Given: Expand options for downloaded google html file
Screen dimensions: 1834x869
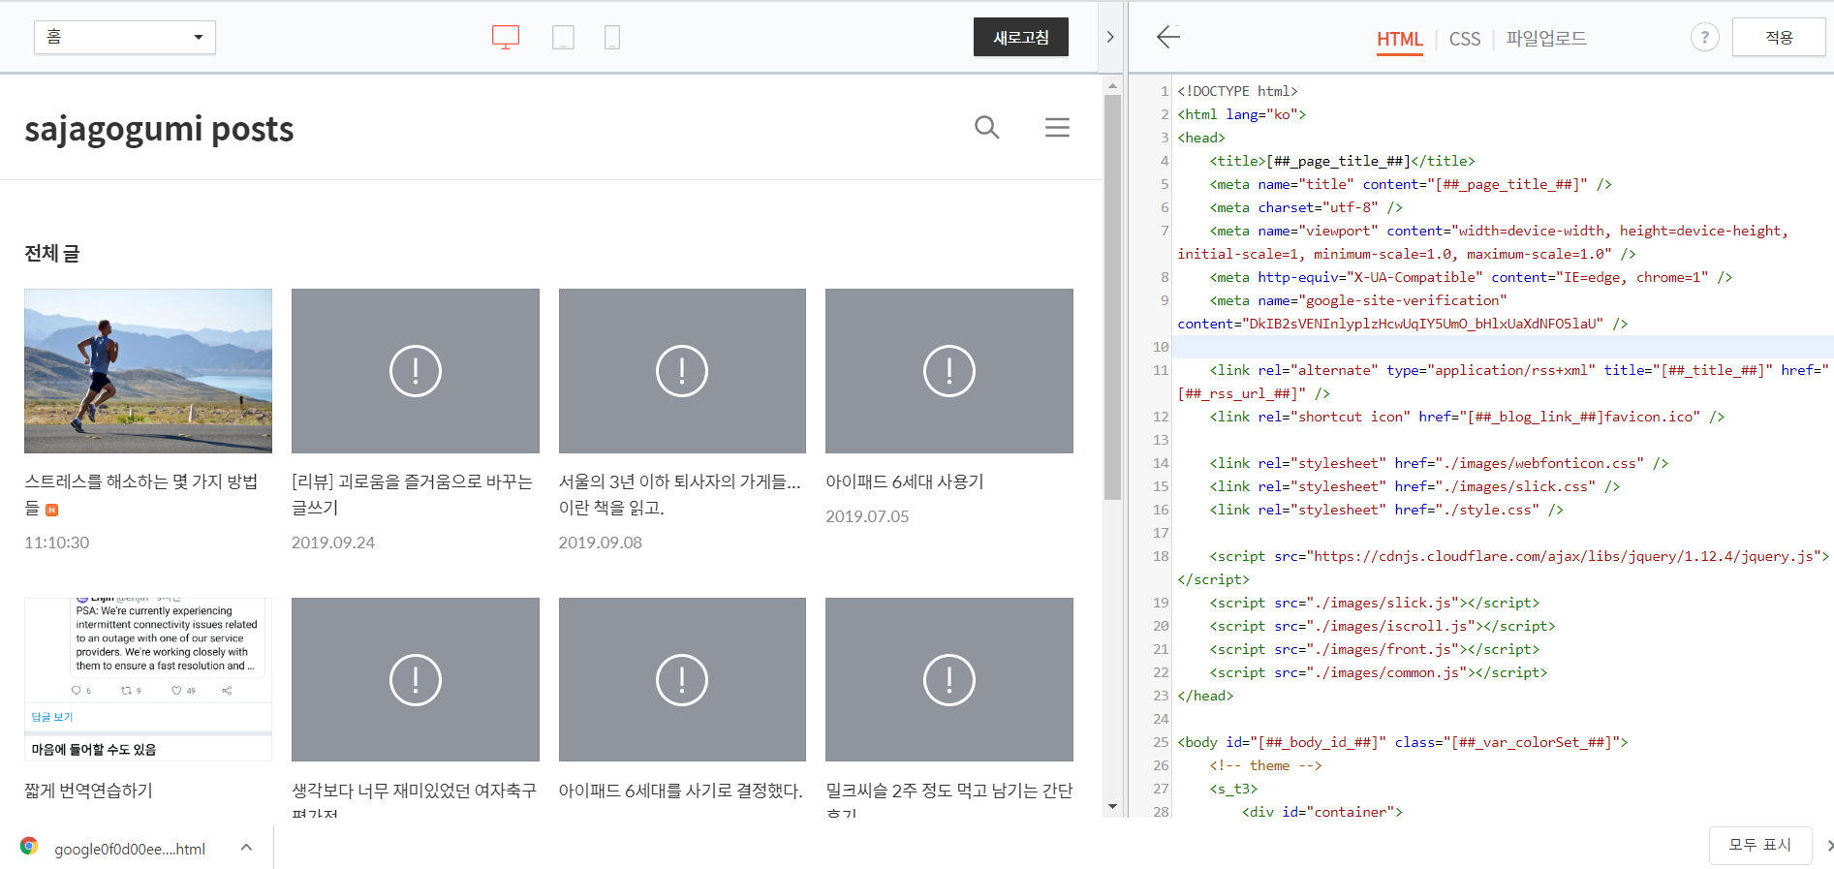Looking at the screenshot, I should point(246,847).
